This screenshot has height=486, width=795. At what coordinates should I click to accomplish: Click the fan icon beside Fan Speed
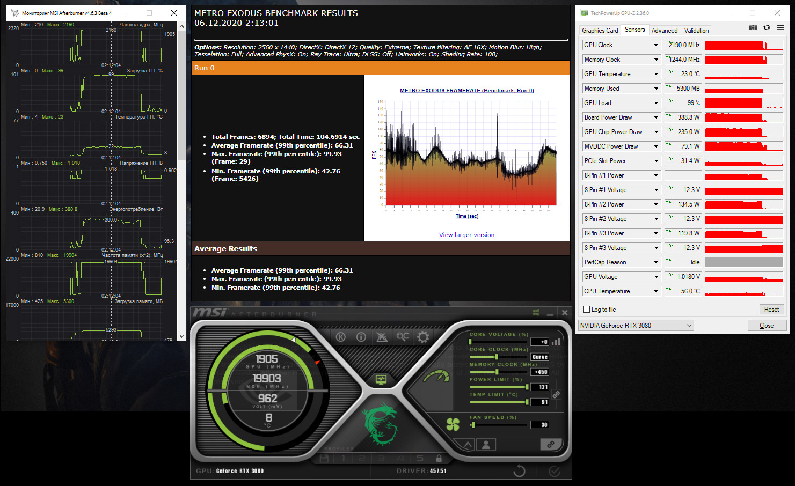pos(453,424)
